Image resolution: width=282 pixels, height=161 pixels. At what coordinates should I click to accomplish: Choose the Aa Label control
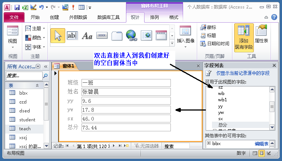[87, 36]
